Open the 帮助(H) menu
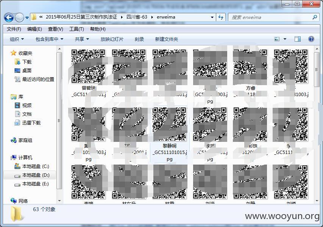The height and width of the screenshot is (227, 323). click(98, 29)
